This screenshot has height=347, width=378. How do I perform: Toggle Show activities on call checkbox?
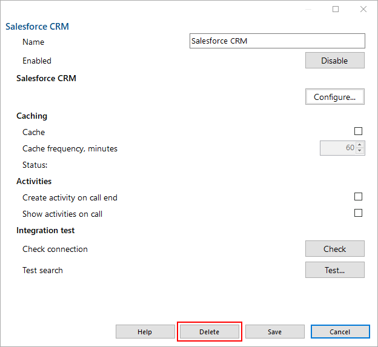358,213
